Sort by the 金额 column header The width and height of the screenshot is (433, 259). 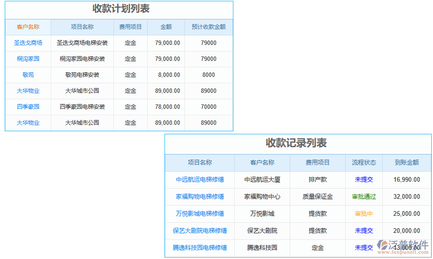[166, 27]
